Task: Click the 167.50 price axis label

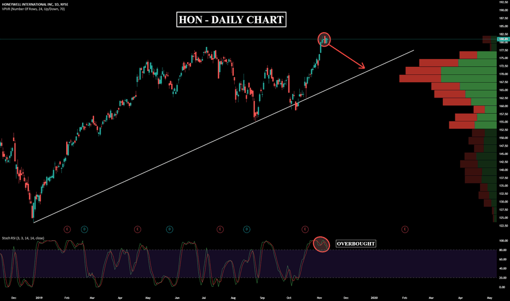Action: pos(503,82)
